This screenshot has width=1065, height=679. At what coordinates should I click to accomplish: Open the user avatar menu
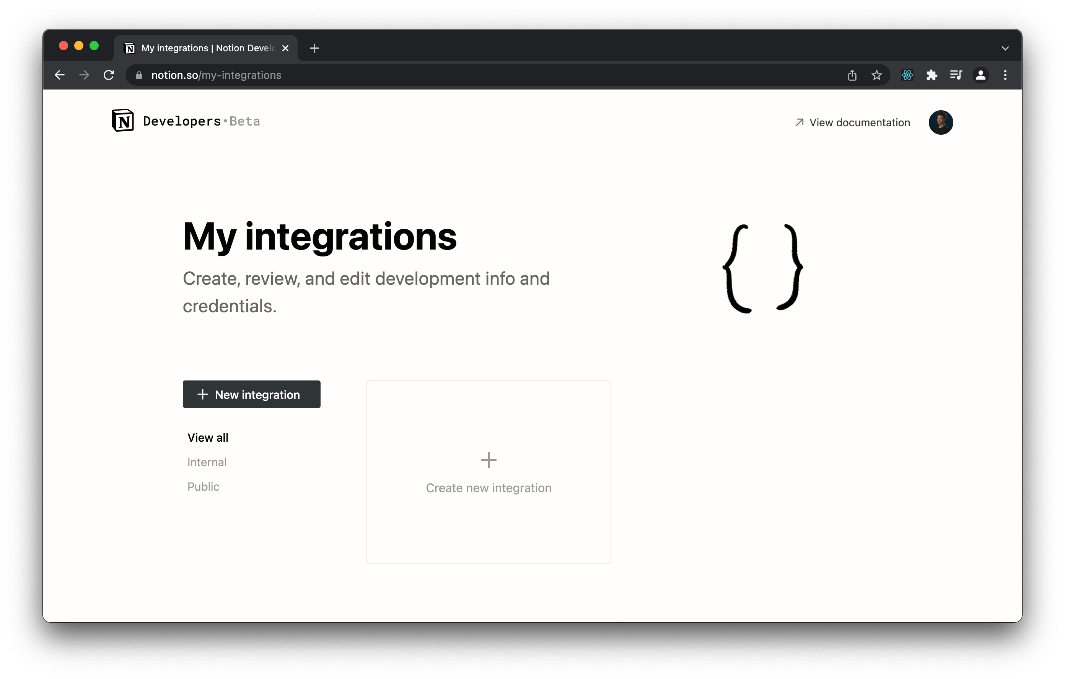(940, 122)
